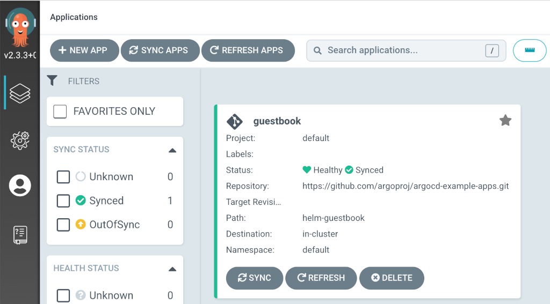This screenshot has height=304, width=550.
Task: Click the Synced filter status icon
Action: 81,201
